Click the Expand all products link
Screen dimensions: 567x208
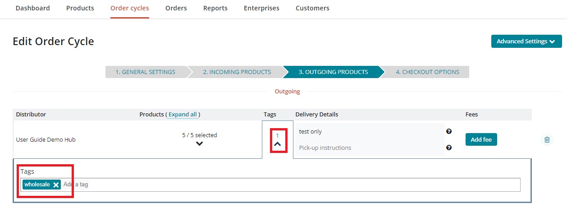(183, 114)
